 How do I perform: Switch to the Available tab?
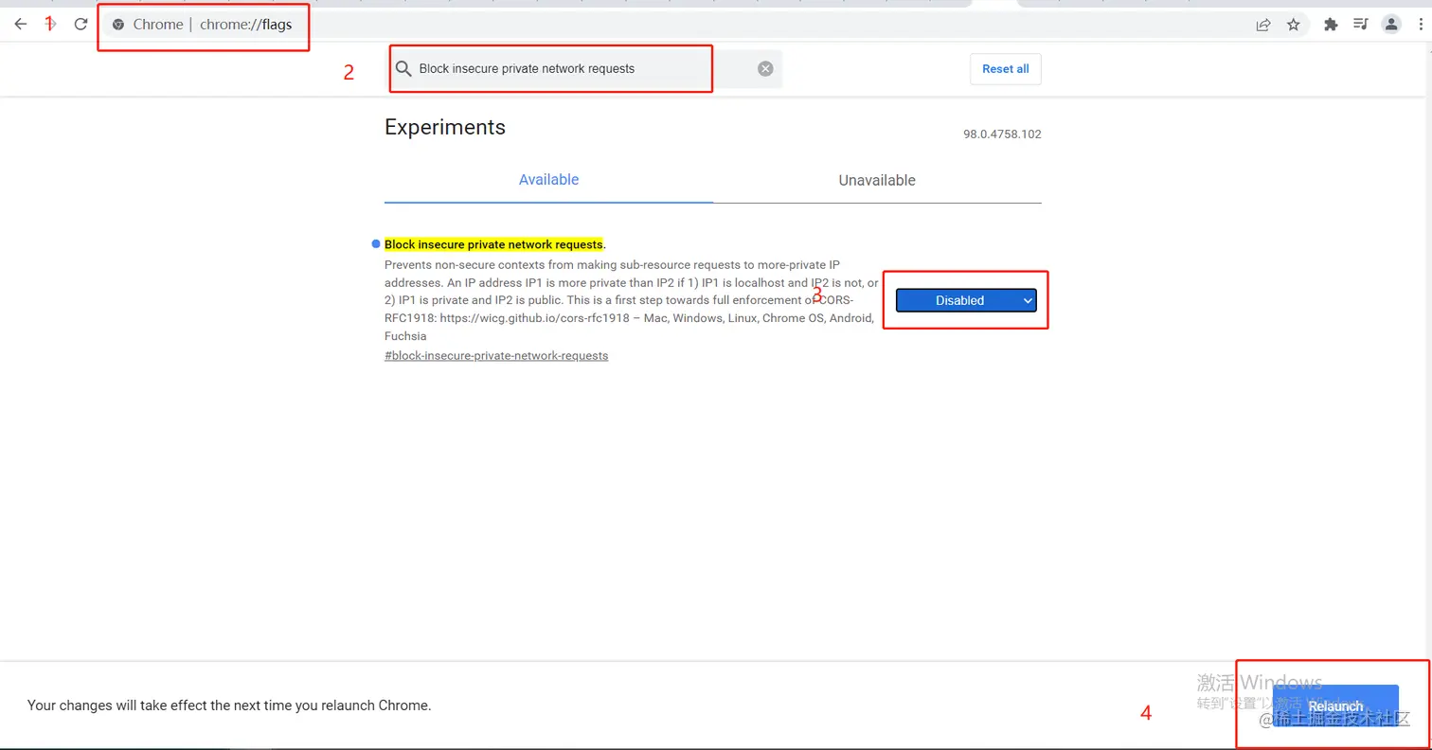[x=548, y=180]
